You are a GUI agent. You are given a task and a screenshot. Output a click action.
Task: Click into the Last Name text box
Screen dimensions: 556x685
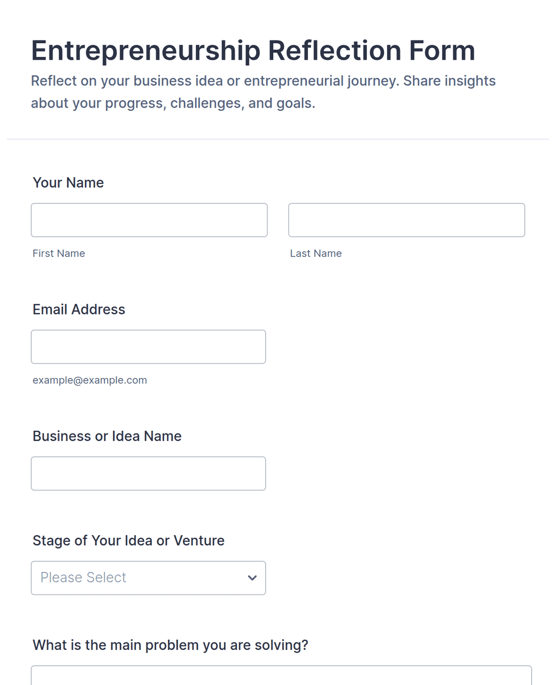pyautogui.click(x=406, y=220)
